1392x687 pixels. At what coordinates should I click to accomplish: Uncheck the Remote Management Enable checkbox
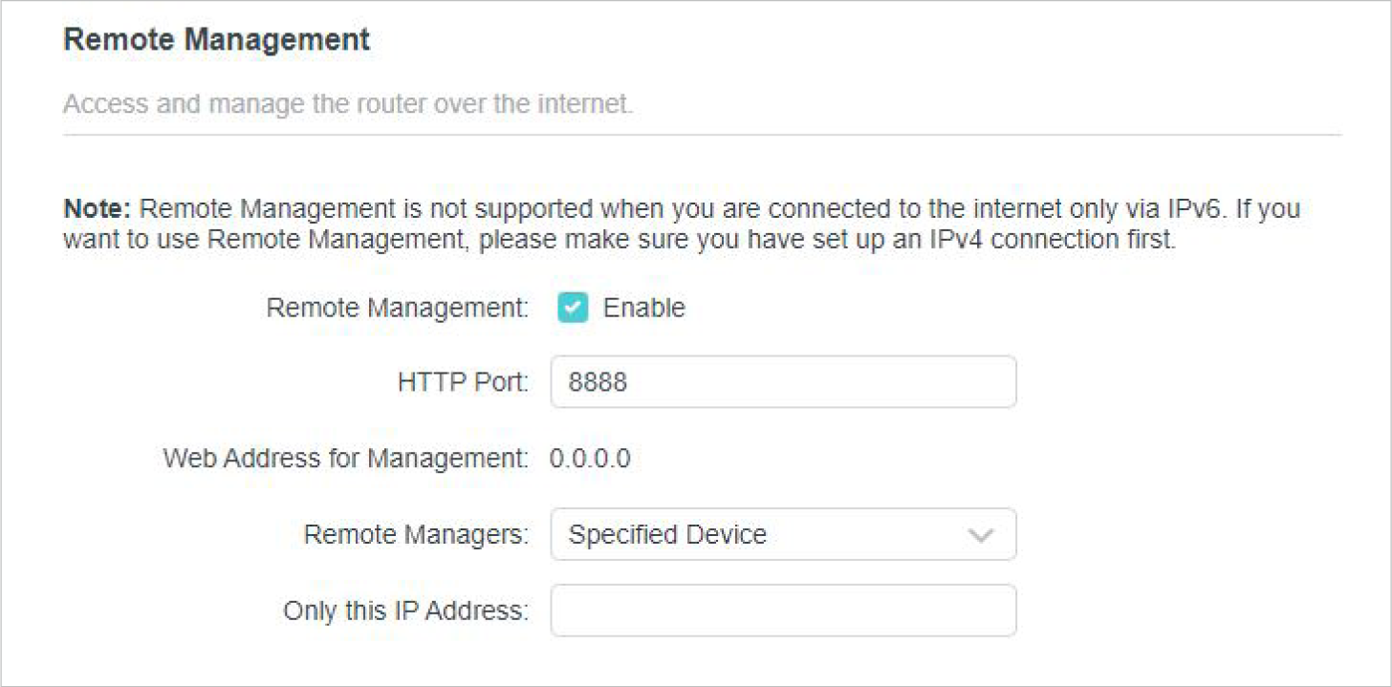(x=573, y=308)
